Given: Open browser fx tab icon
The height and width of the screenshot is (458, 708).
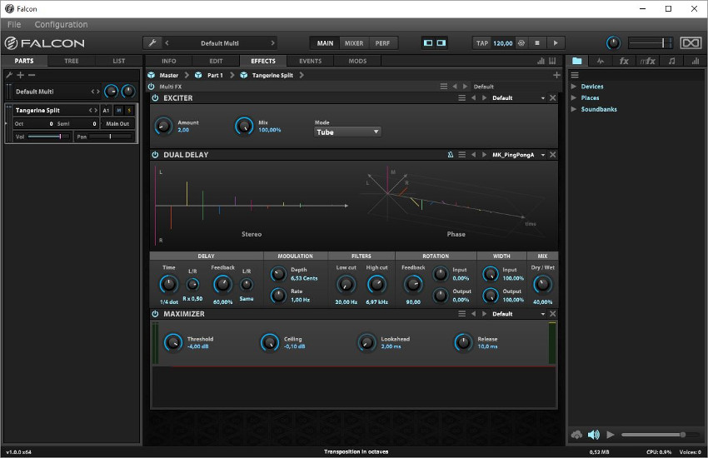Looking at the screenshot, I should click(624, 61).
